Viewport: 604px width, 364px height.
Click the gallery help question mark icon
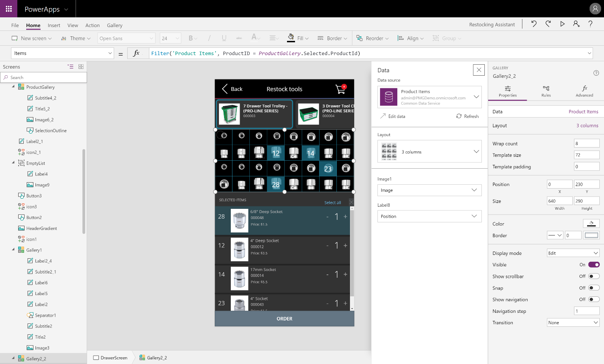tap(596, 73)
